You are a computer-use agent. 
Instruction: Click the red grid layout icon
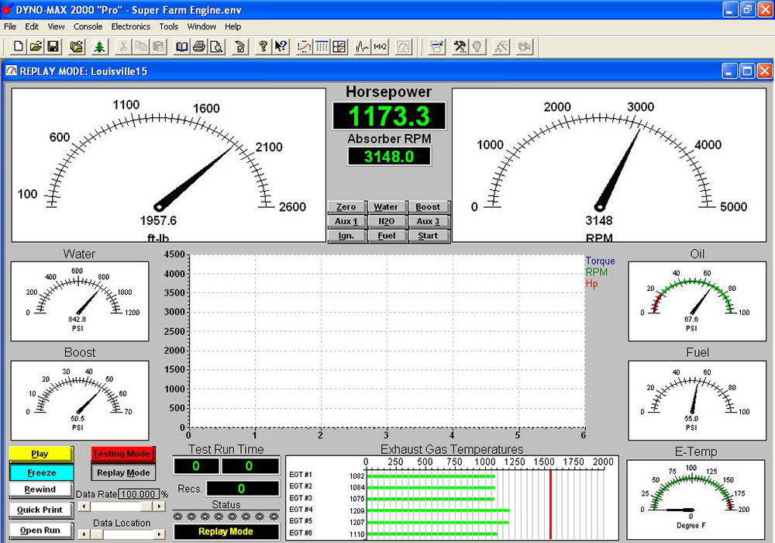[339, 47]
